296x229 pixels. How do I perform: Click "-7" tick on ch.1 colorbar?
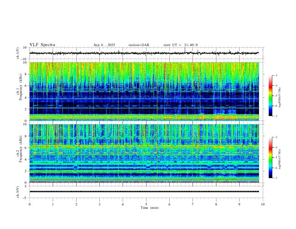[275, 116]
